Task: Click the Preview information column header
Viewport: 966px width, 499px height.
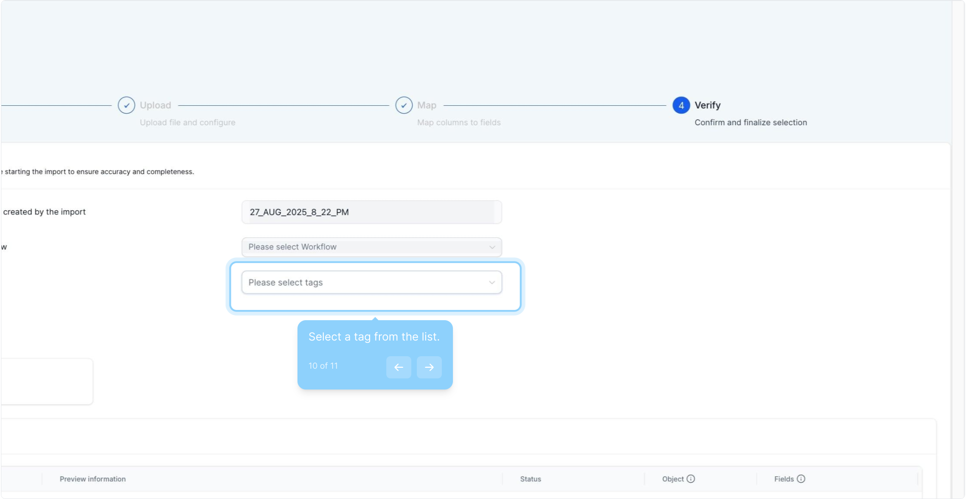Action: tap(93, 479)
